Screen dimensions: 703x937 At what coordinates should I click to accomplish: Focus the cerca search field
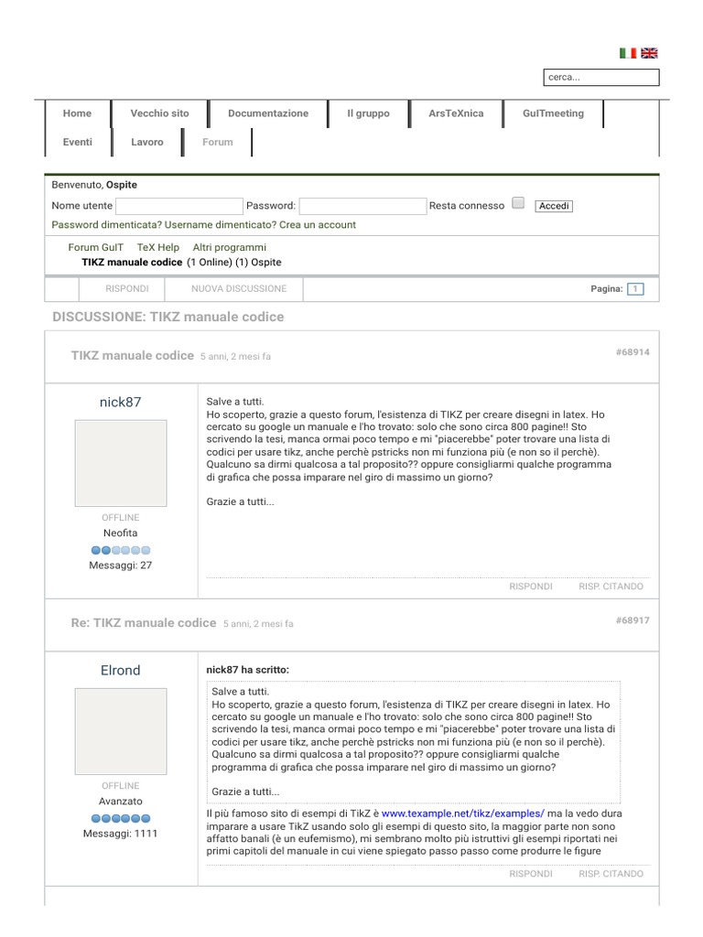point(600,77)
